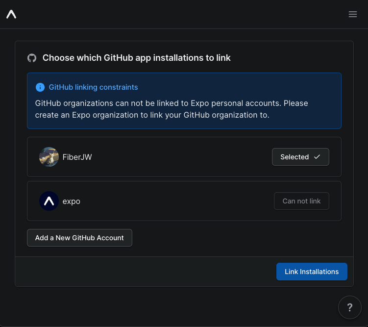Open the hamburger menu
This screenshot has width=368, height=327.
click(x=352, y=14)
